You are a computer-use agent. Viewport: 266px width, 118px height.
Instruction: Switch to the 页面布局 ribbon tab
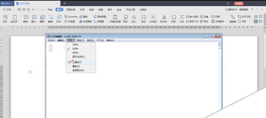70,10
